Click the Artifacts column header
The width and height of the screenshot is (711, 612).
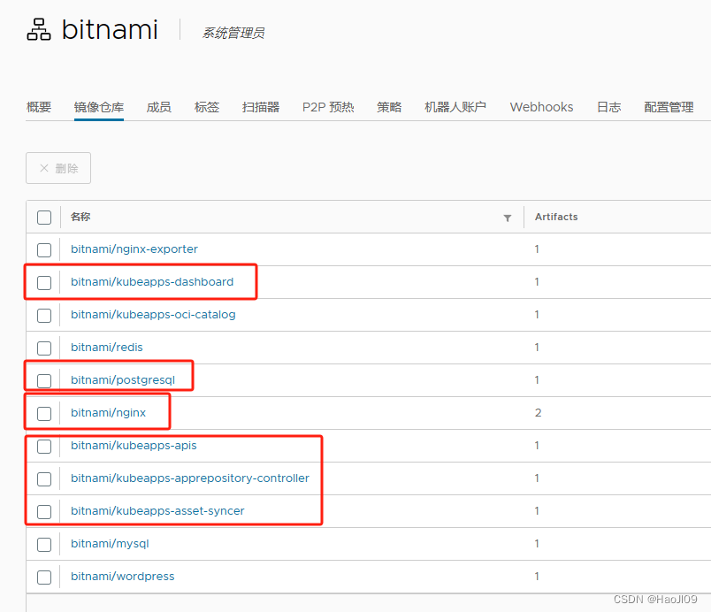click(556, 217)
